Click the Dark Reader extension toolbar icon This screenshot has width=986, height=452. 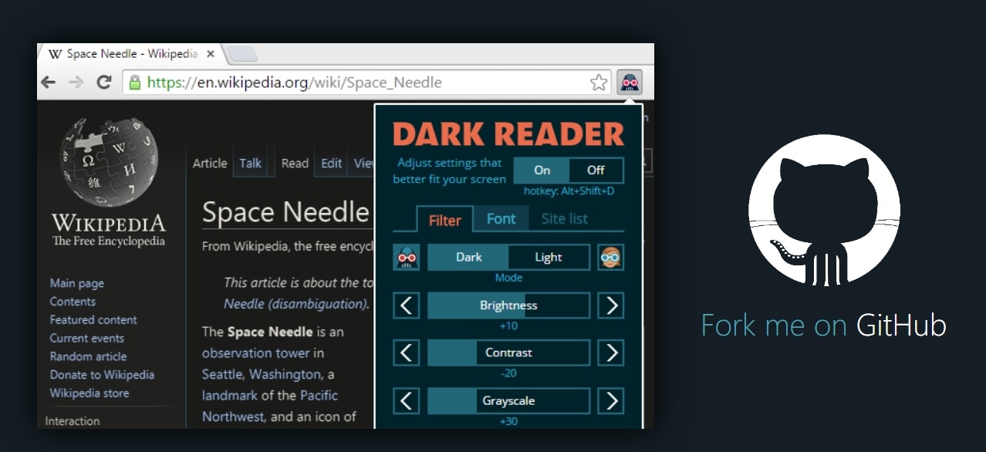click(x=629, y=83)
